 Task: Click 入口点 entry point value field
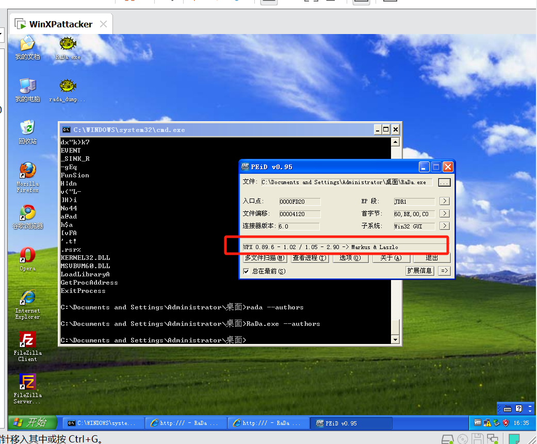[x=300, y=202]
